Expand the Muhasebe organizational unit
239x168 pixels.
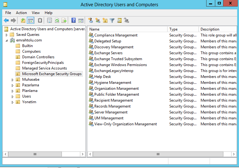click(12, 80)
